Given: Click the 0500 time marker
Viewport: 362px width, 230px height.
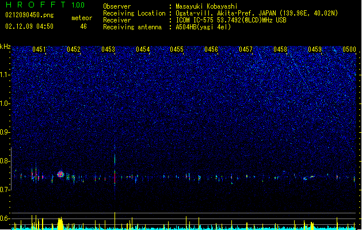Looking at the screenshot, I should (x=349, y=49).
